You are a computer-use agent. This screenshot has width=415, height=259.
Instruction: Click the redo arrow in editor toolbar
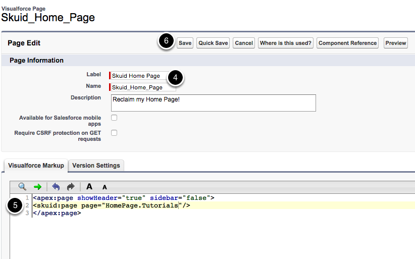[x=71, y=187]
